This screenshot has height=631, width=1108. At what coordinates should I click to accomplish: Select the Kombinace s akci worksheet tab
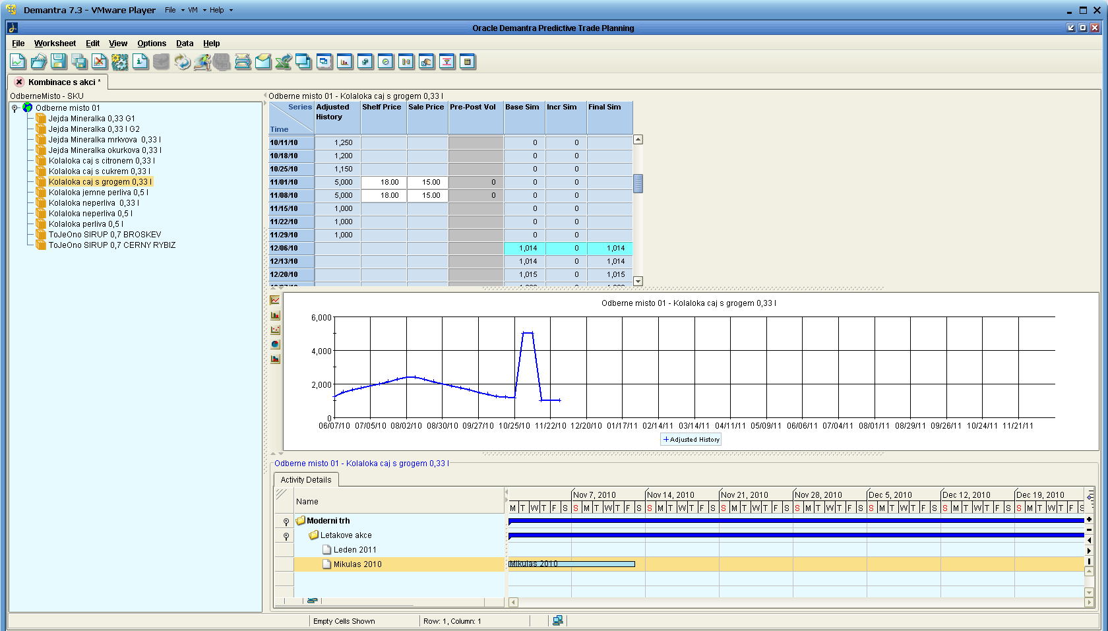coord(64,82)
